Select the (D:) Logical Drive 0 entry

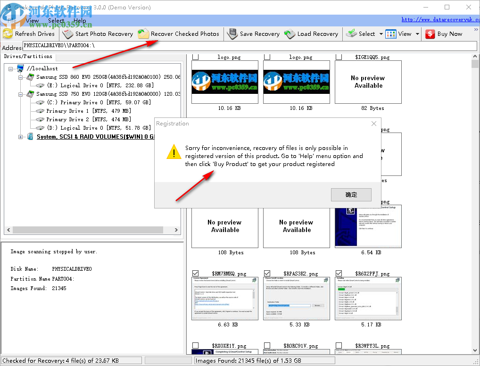coord(99,128)
